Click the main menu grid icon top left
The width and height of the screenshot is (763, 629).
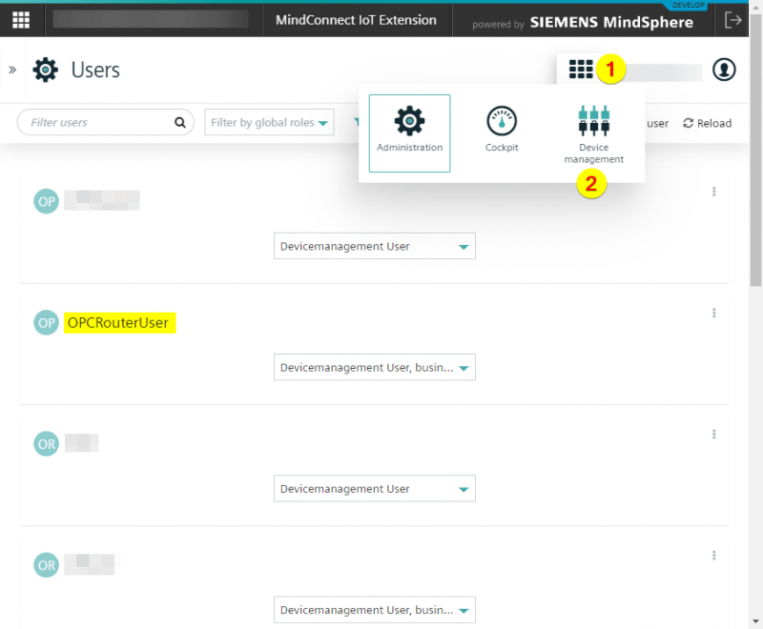tap(21, 20)
